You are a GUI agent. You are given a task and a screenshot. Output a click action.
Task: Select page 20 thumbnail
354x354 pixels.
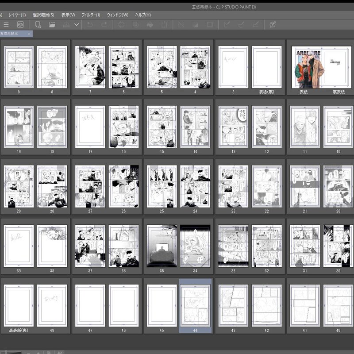pos(338,186)
